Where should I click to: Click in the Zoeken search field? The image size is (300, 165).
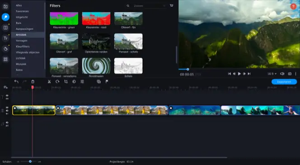pos(149,6)
